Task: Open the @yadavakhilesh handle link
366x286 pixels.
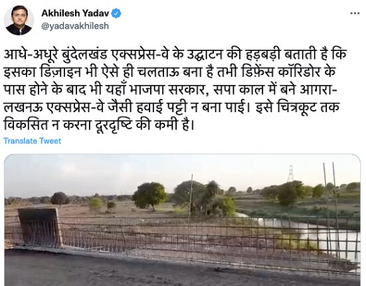Action: (x=75, y=26)
